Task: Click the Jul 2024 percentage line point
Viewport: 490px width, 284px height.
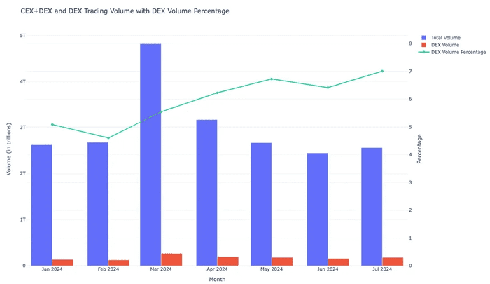Action: (382, 71)
